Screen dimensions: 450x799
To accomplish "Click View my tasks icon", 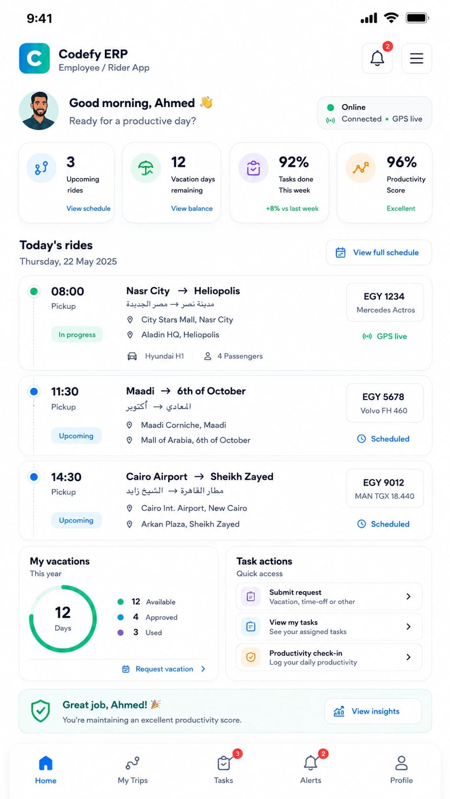I will click(251, 626).
